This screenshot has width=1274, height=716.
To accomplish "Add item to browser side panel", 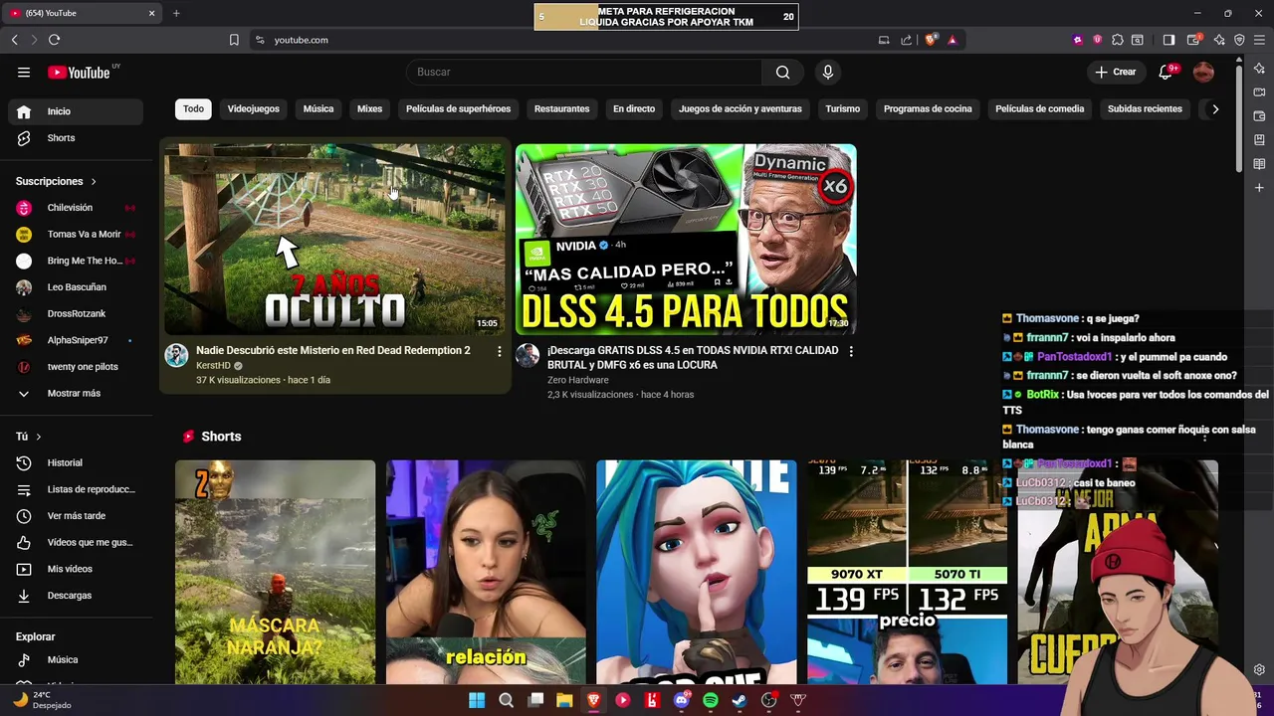I will coord(1259,188).
